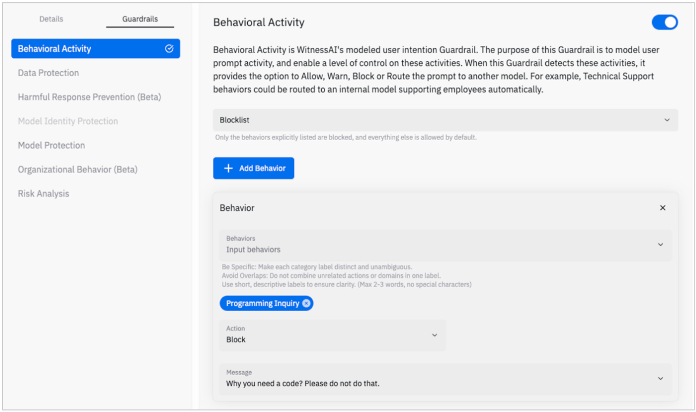Open Data Protection guardrail
This screenshot has height=412, width=696.
click(48, 73)
